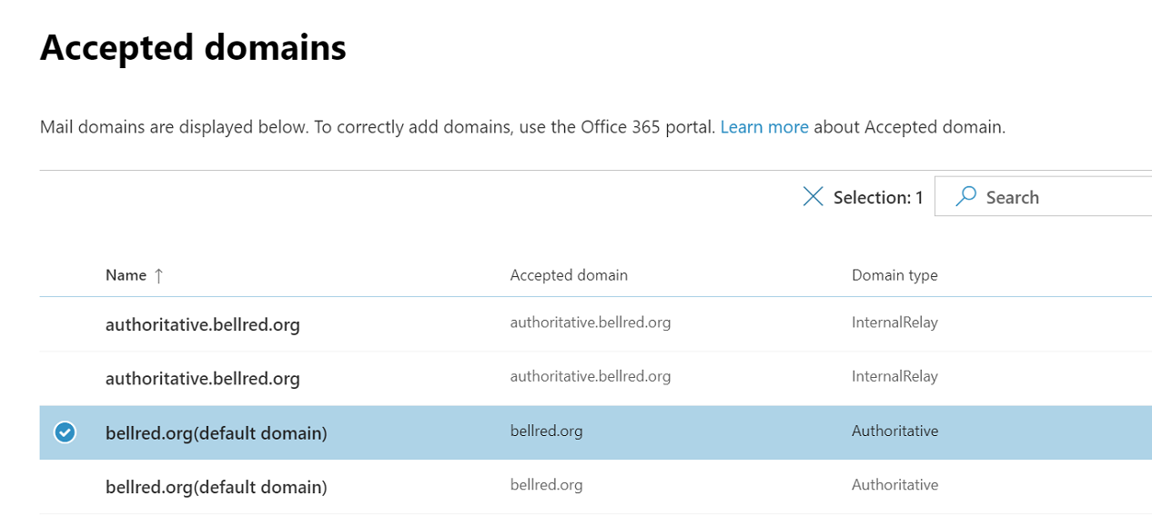Click the Accepted domain column header
The width and height of the screenshot is (1152, 516).
pyautogui.click(x=569, y=275)
